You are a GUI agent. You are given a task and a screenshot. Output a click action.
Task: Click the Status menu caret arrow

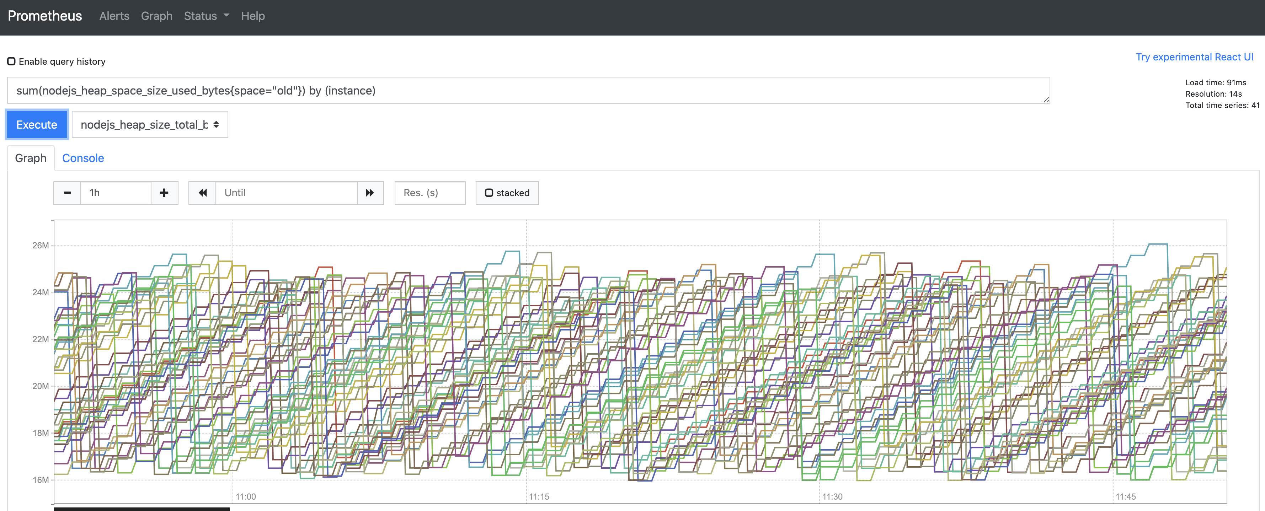coord(226,16)
